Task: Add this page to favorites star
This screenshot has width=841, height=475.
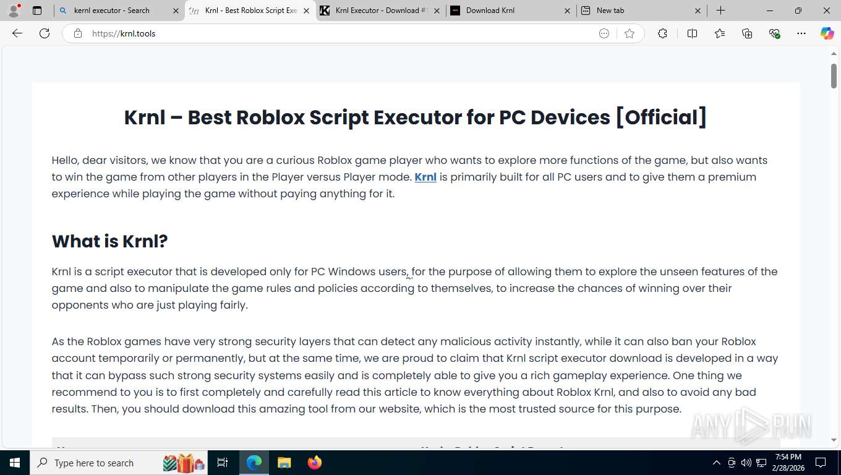Action: coord(630,33)
